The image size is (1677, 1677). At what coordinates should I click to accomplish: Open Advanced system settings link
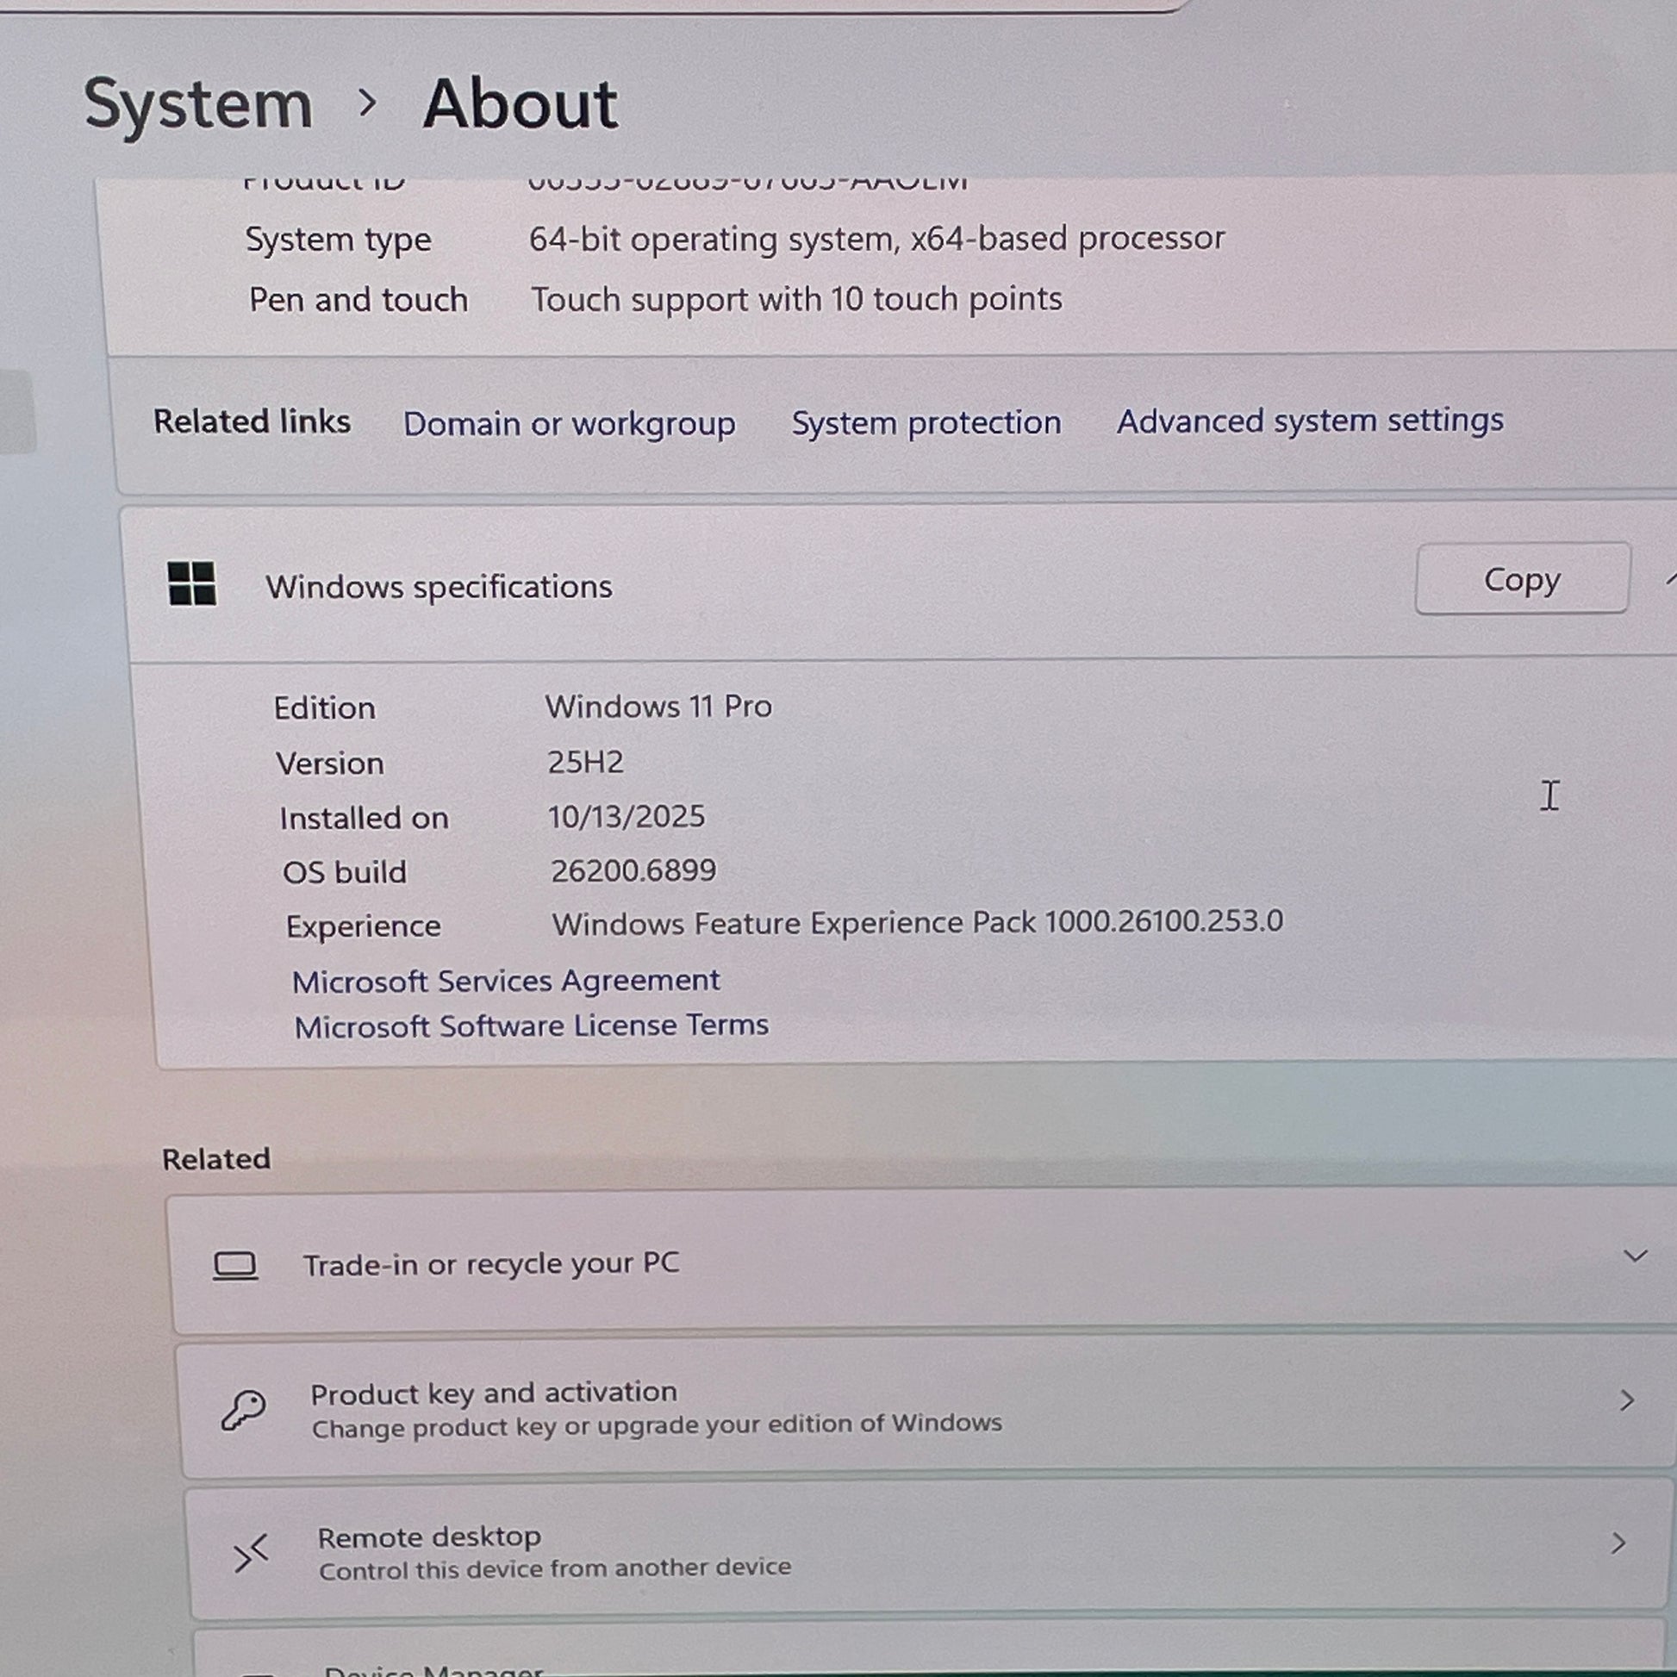pos(1309,421)
